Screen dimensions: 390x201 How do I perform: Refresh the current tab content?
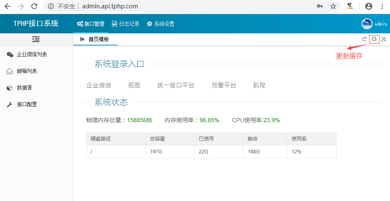pos(365,39)
